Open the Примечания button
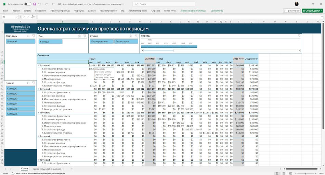The image size is (325, 175). click(292, 11)
